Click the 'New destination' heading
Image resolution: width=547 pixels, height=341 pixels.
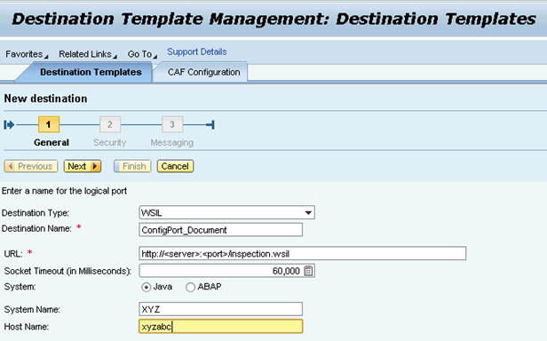(x=45, y=99)
